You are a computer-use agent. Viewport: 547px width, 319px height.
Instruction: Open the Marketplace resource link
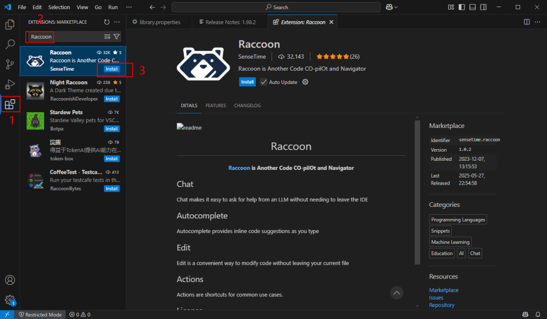tap(444, 290)
